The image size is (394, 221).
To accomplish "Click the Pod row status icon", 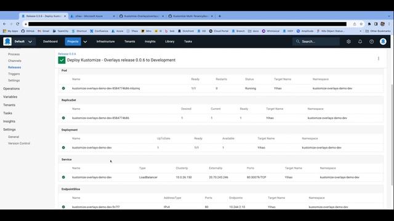I will coord(63,88).
